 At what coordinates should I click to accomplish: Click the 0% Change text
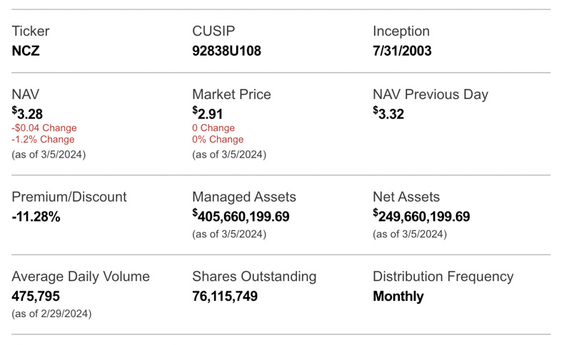(x=218, y=140)
